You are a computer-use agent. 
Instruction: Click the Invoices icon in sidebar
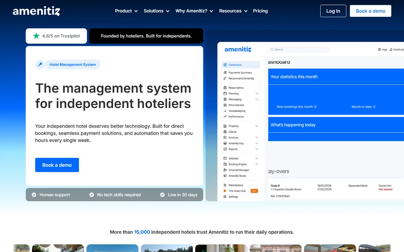tap(225, 137)
